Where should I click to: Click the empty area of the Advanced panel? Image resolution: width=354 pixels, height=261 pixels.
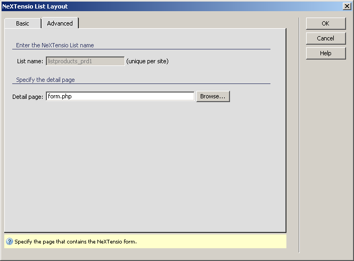(x=144, y=170)
